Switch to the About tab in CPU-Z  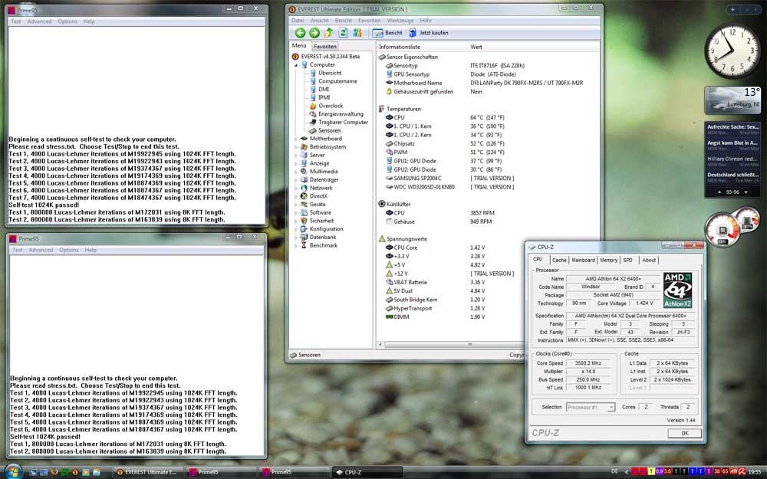coord(649,261)
